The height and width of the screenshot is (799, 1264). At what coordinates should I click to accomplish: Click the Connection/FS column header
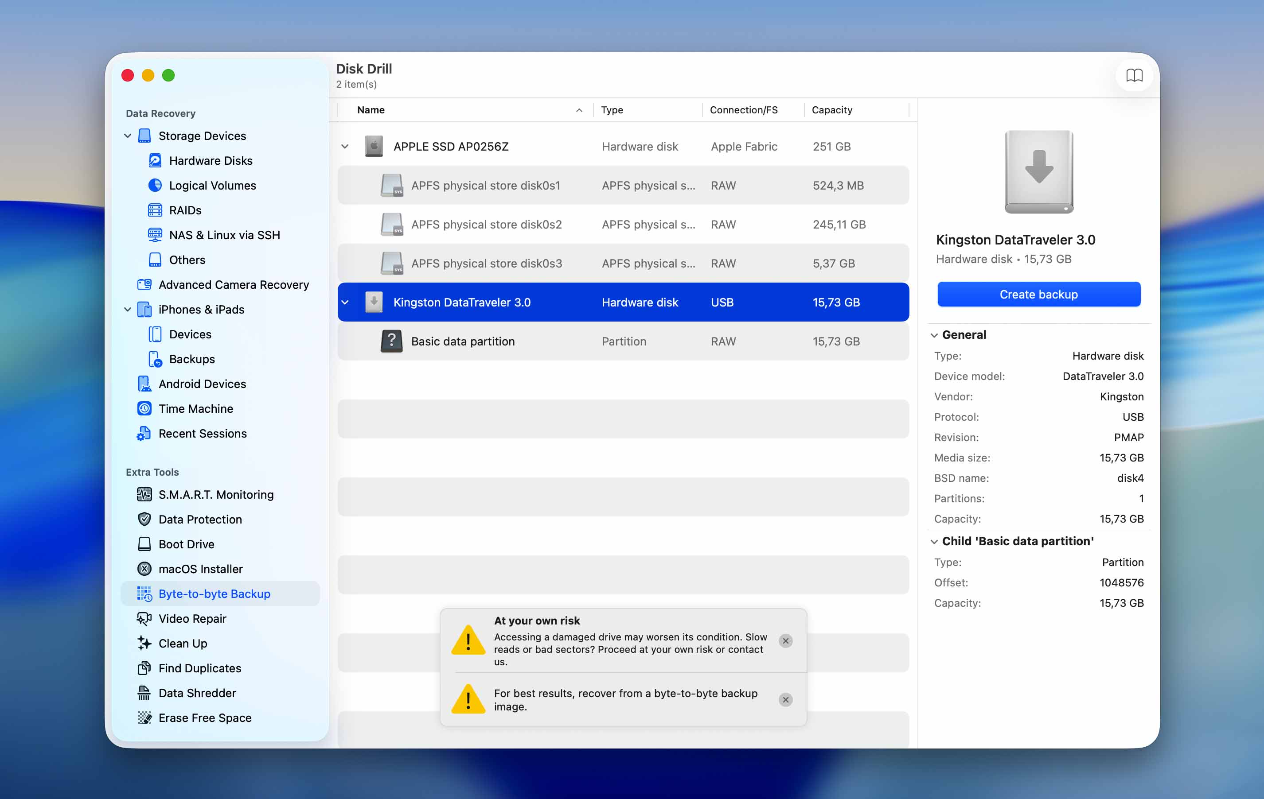pos(753,110)
